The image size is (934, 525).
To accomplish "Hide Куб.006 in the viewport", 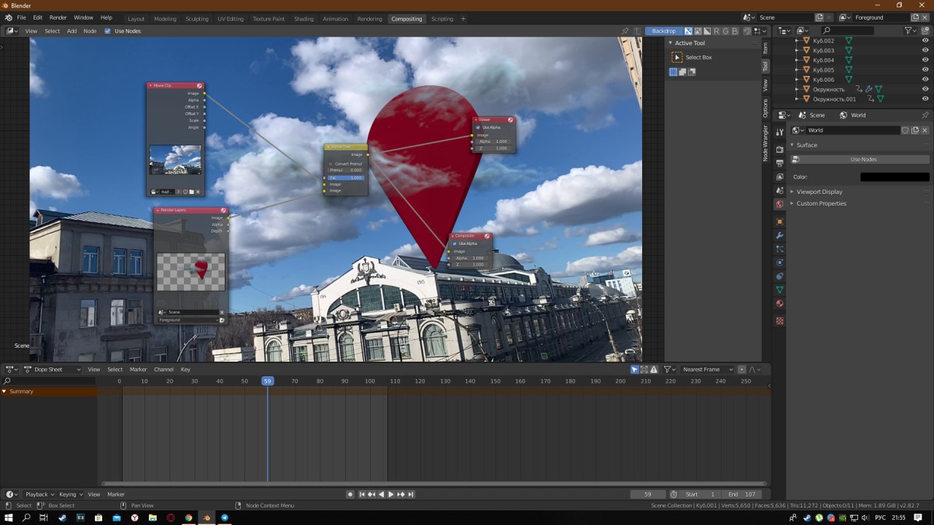I will click(925, 79).
